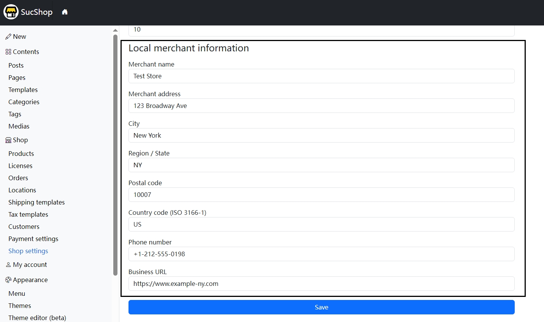The image size is (544, 322).
Task: Open Shipping templates in sidebar
Action: point(36,202)
